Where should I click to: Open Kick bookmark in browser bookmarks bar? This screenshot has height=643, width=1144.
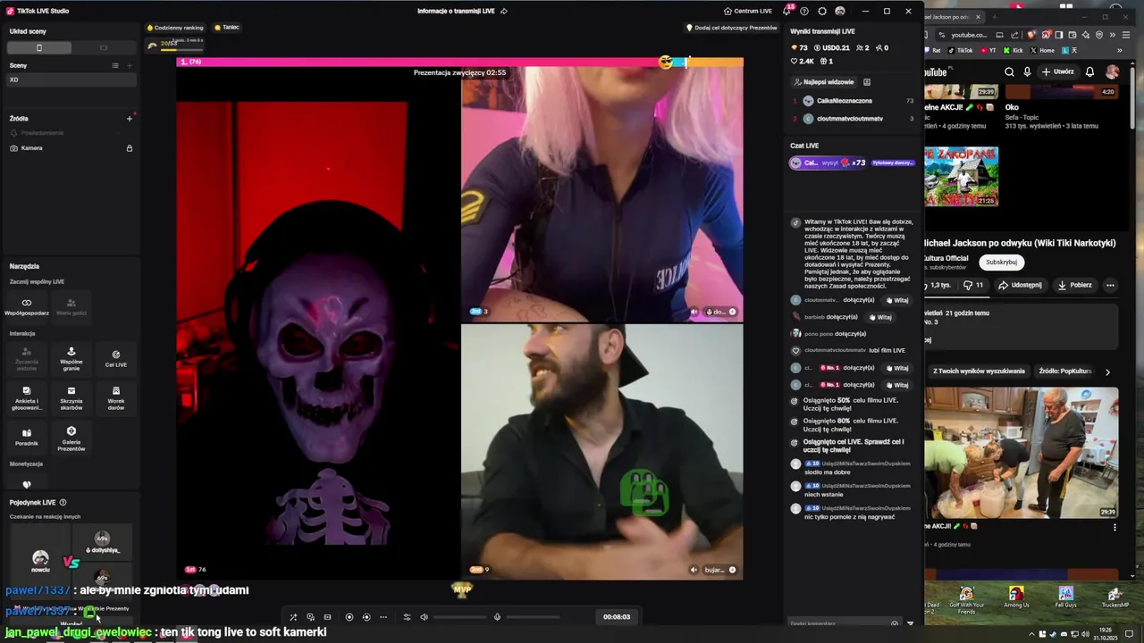pyautogui.click(x=1013, y=51)
